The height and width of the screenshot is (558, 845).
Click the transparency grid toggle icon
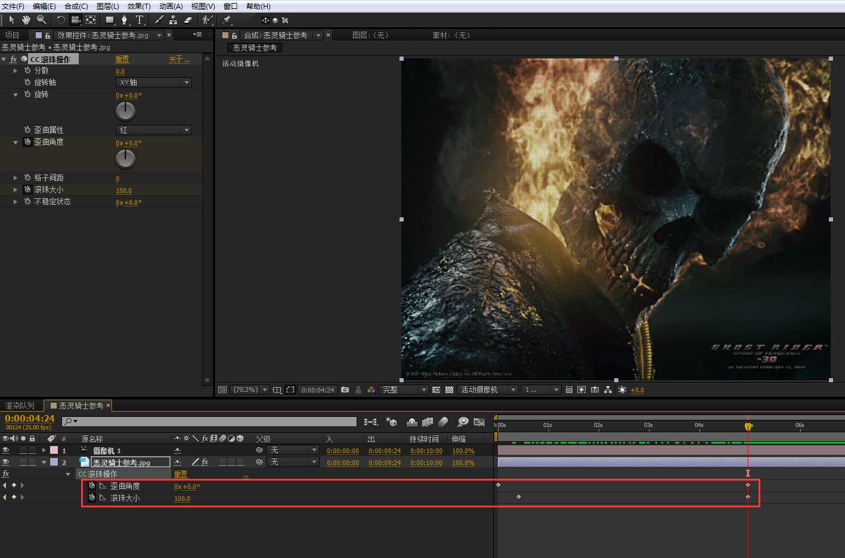[x=449, y=390]
